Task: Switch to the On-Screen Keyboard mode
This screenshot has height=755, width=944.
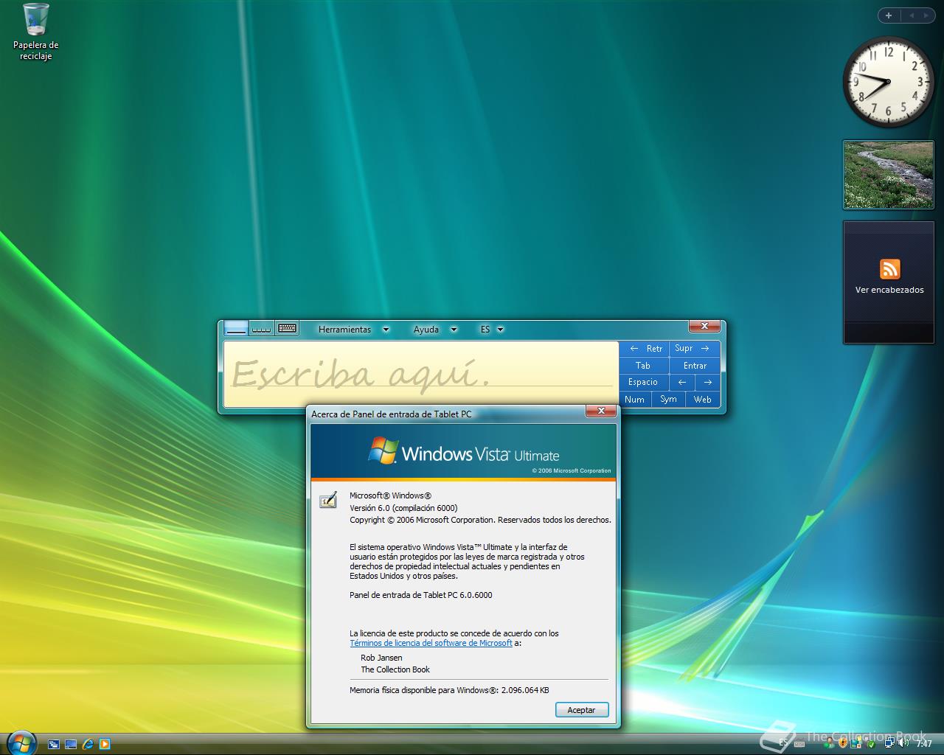Action: (x=287, y=329)
